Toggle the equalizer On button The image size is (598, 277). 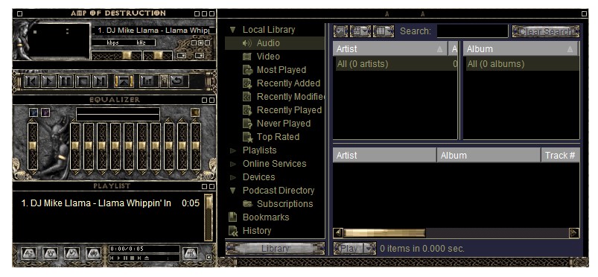[x=34, y=112]
